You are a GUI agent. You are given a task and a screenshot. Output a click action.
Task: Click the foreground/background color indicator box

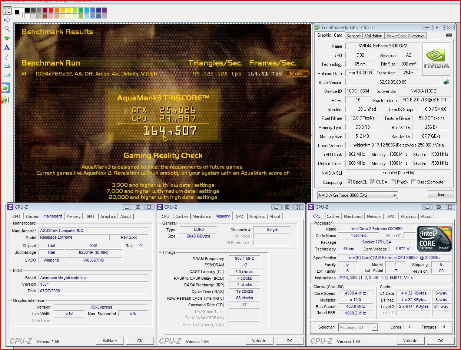coord(19,13)
